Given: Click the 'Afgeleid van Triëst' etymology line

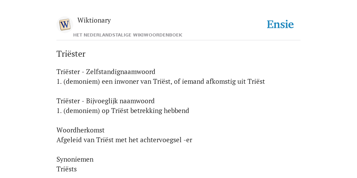Looking at the screenshot, I should click(124, 140).
